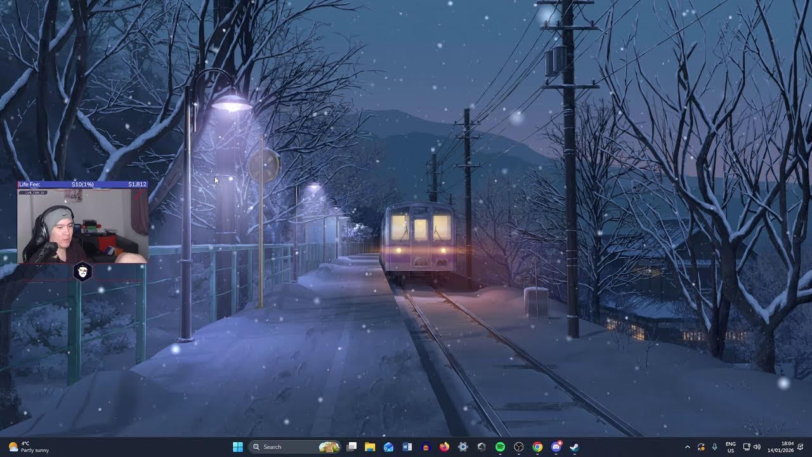Switch to OBS Studio on the taskbar
This screenshot has width=812, height=457.
coord(519,447)
